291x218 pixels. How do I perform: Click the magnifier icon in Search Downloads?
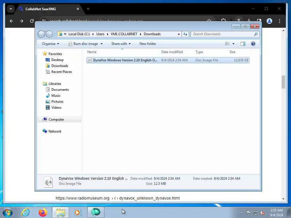tap(256, 34)
